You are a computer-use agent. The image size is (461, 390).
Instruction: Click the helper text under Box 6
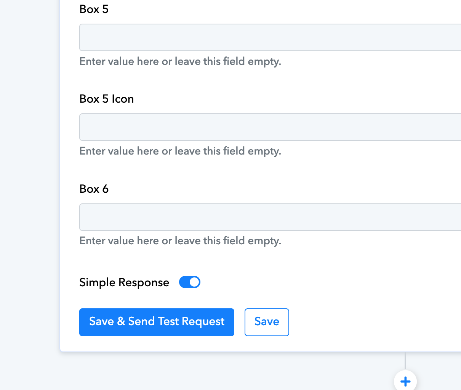coord(180,241)
